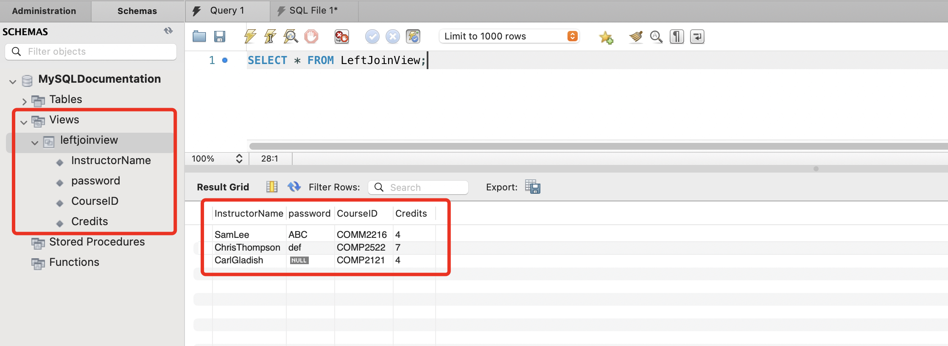
Task: Toggle invisible characters pilcrow icon
Action: point(677,37)
